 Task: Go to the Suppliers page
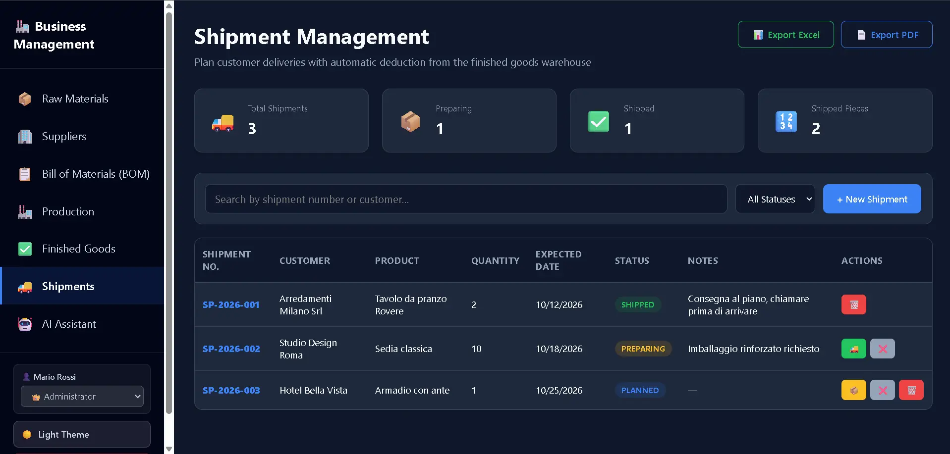(x=82, y=137)
